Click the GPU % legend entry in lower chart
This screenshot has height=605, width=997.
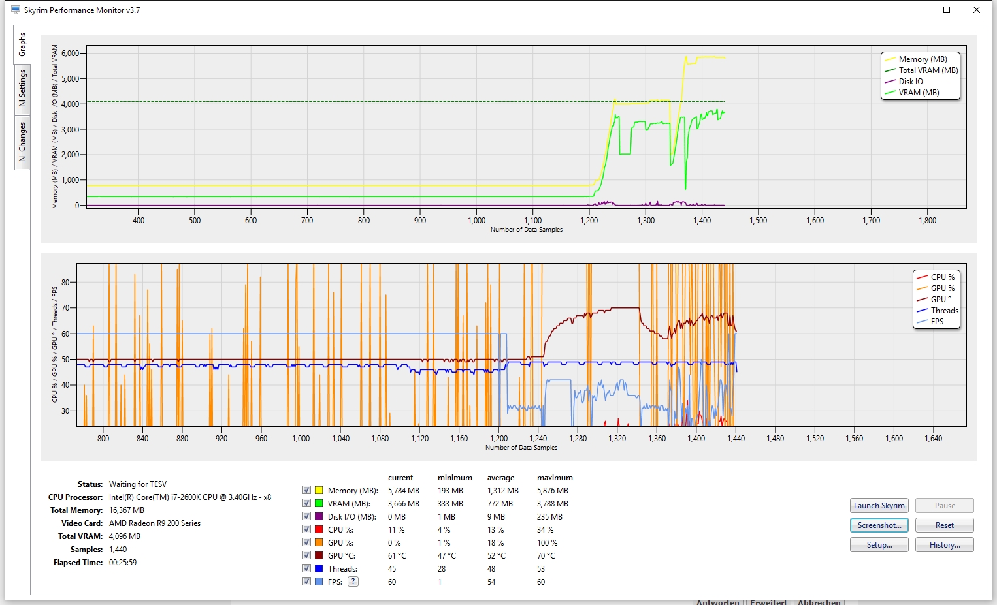(x=936, y=288)
